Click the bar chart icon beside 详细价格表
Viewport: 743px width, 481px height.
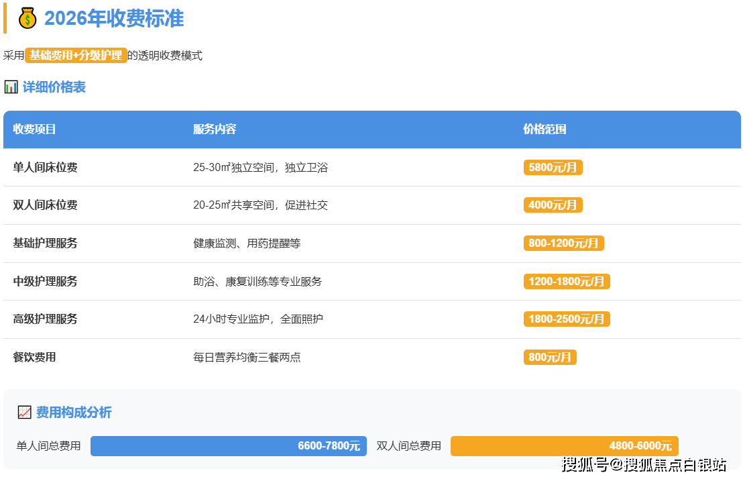[11, 87]
